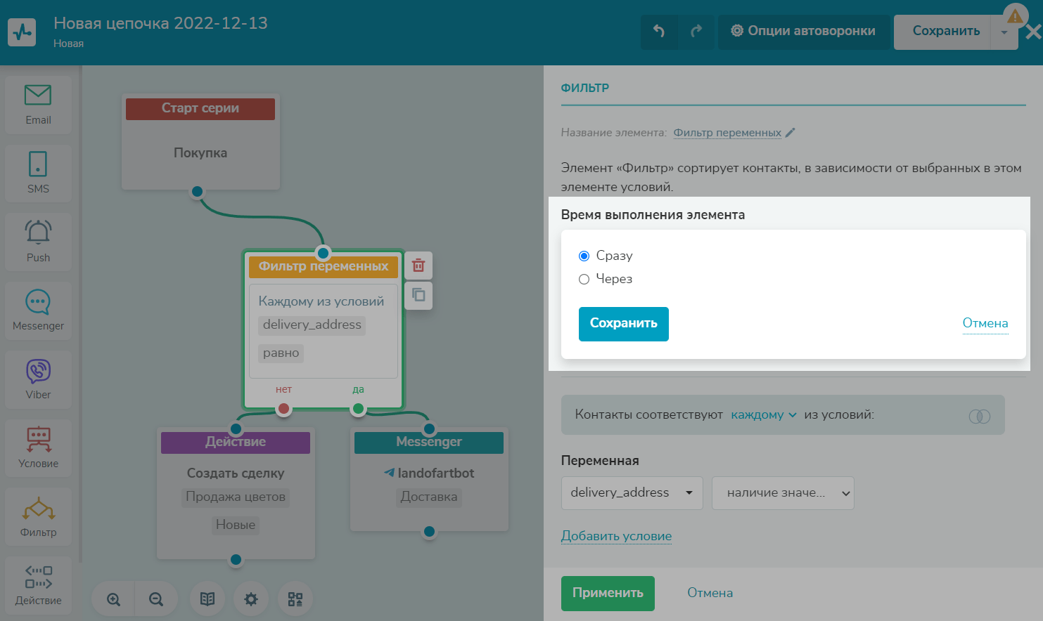Click the Действие block output connector
This screenshot has width=1043, height=621.
[236, 560]
